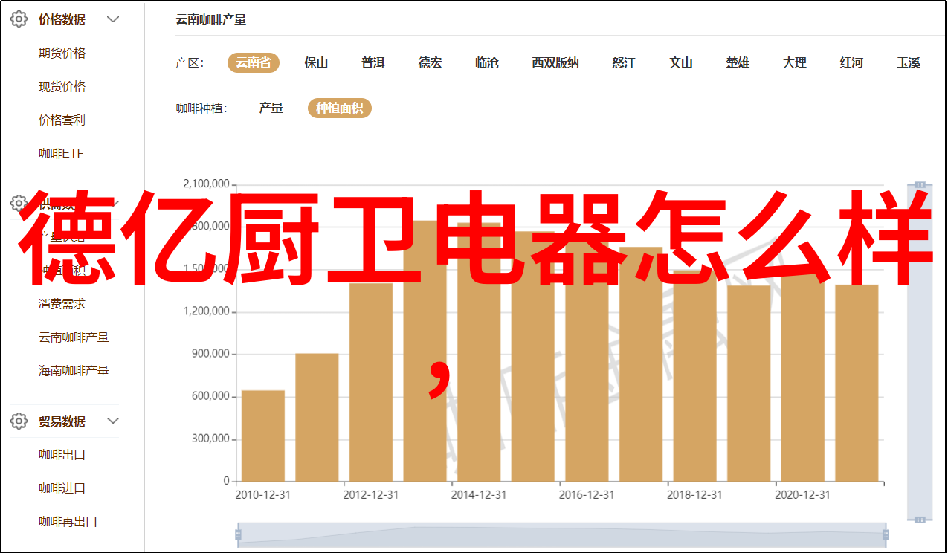The height and width of the screenshot is (553, 948).
Task: Click the 2012-12-31 x-axis label
Action: (x=371, y=494)
